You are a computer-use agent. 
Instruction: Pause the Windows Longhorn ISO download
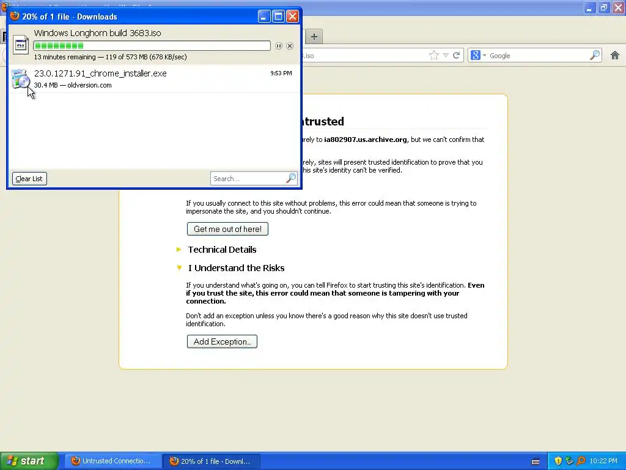279,46
